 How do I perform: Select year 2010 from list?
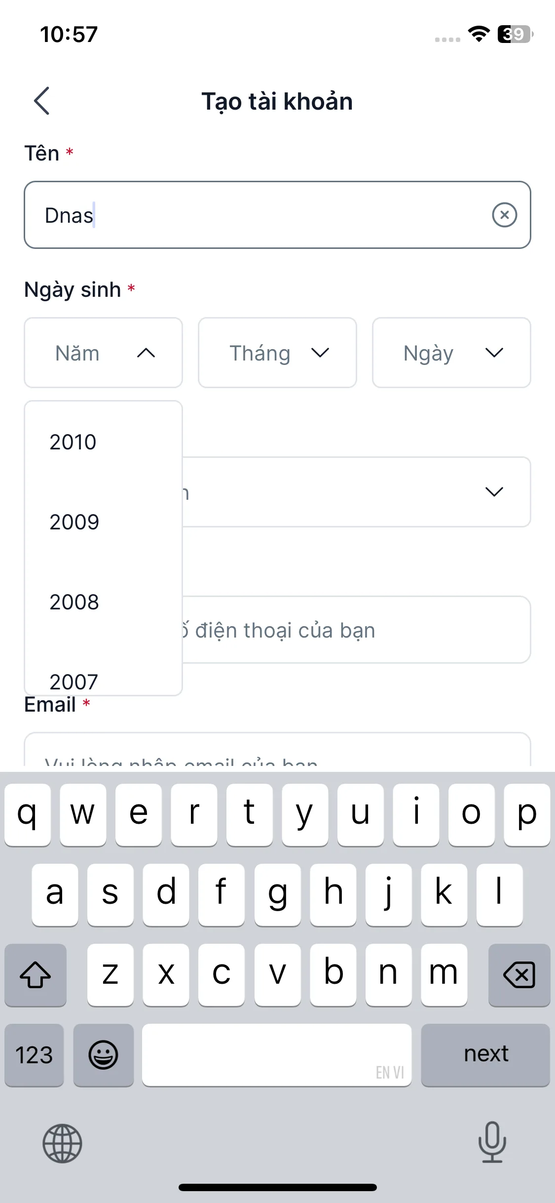(x=73, y=442)
